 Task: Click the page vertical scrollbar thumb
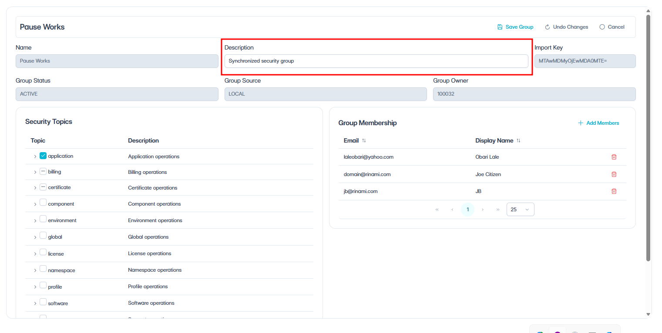[x=648, y=138]
